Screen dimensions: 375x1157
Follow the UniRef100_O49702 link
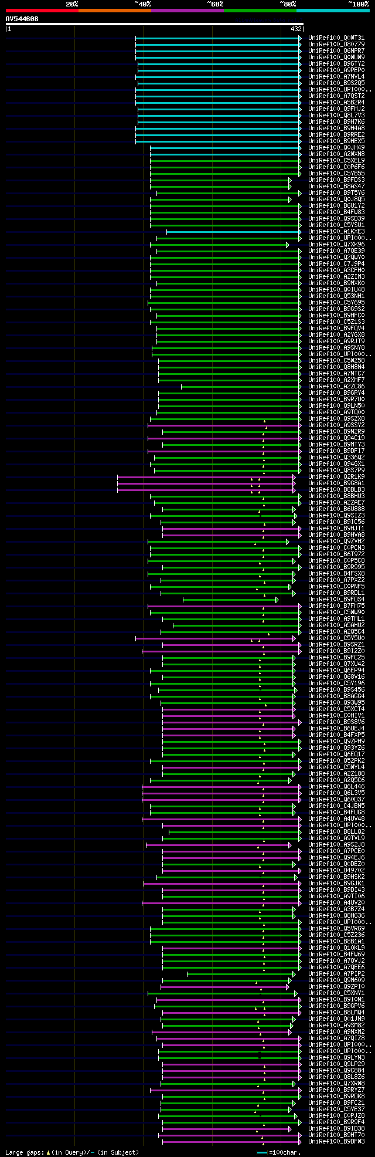coord(336,871)
